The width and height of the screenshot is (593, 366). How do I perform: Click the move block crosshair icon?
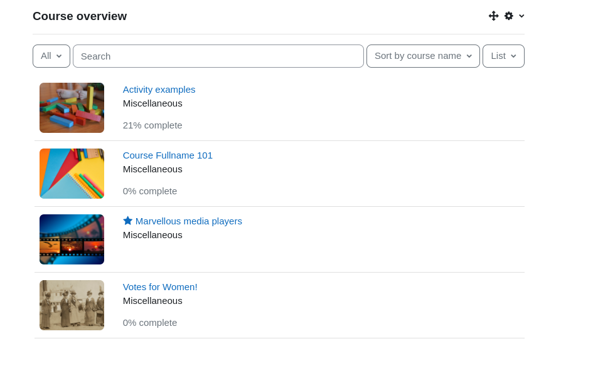coord(493,16)
